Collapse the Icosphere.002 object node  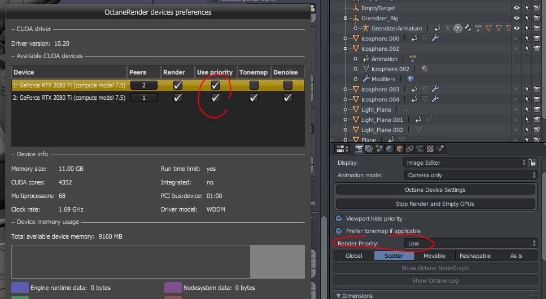346,49
